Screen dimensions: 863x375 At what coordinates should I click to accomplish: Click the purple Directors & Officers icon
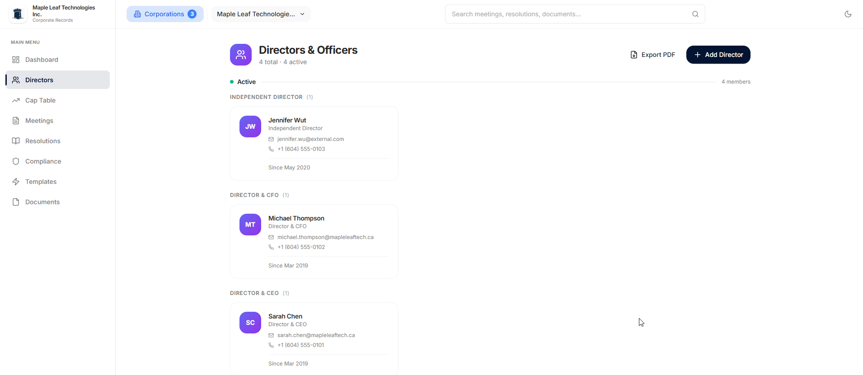(241, 55)
